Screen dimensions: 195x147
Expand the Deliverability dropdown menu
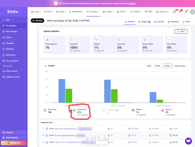[77, 12]
